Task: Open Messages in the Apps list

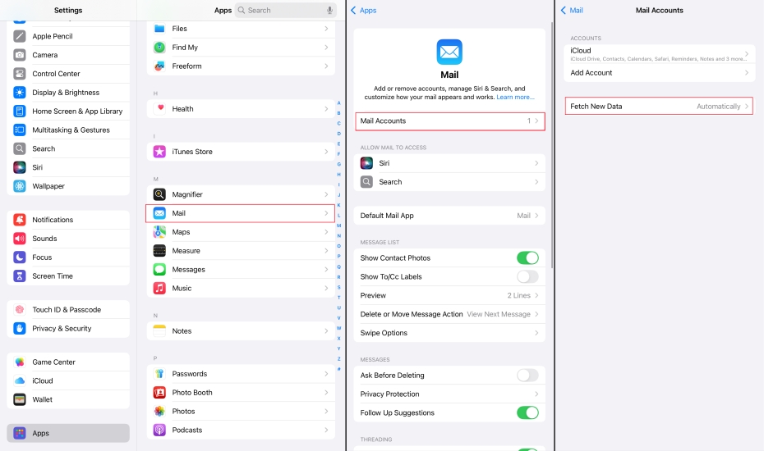Action: coord(241,270)
